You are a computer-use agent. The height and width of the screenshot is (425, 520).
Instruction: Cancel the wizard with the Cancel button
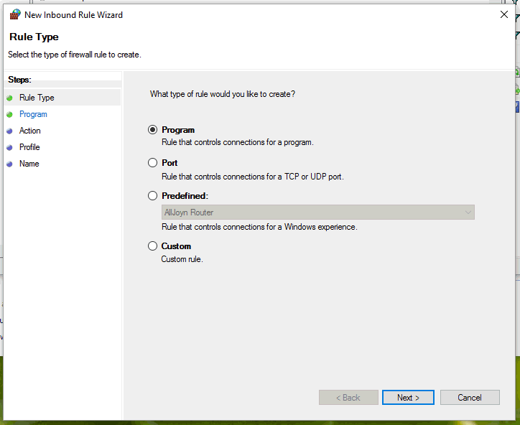(x=470, y=398)
